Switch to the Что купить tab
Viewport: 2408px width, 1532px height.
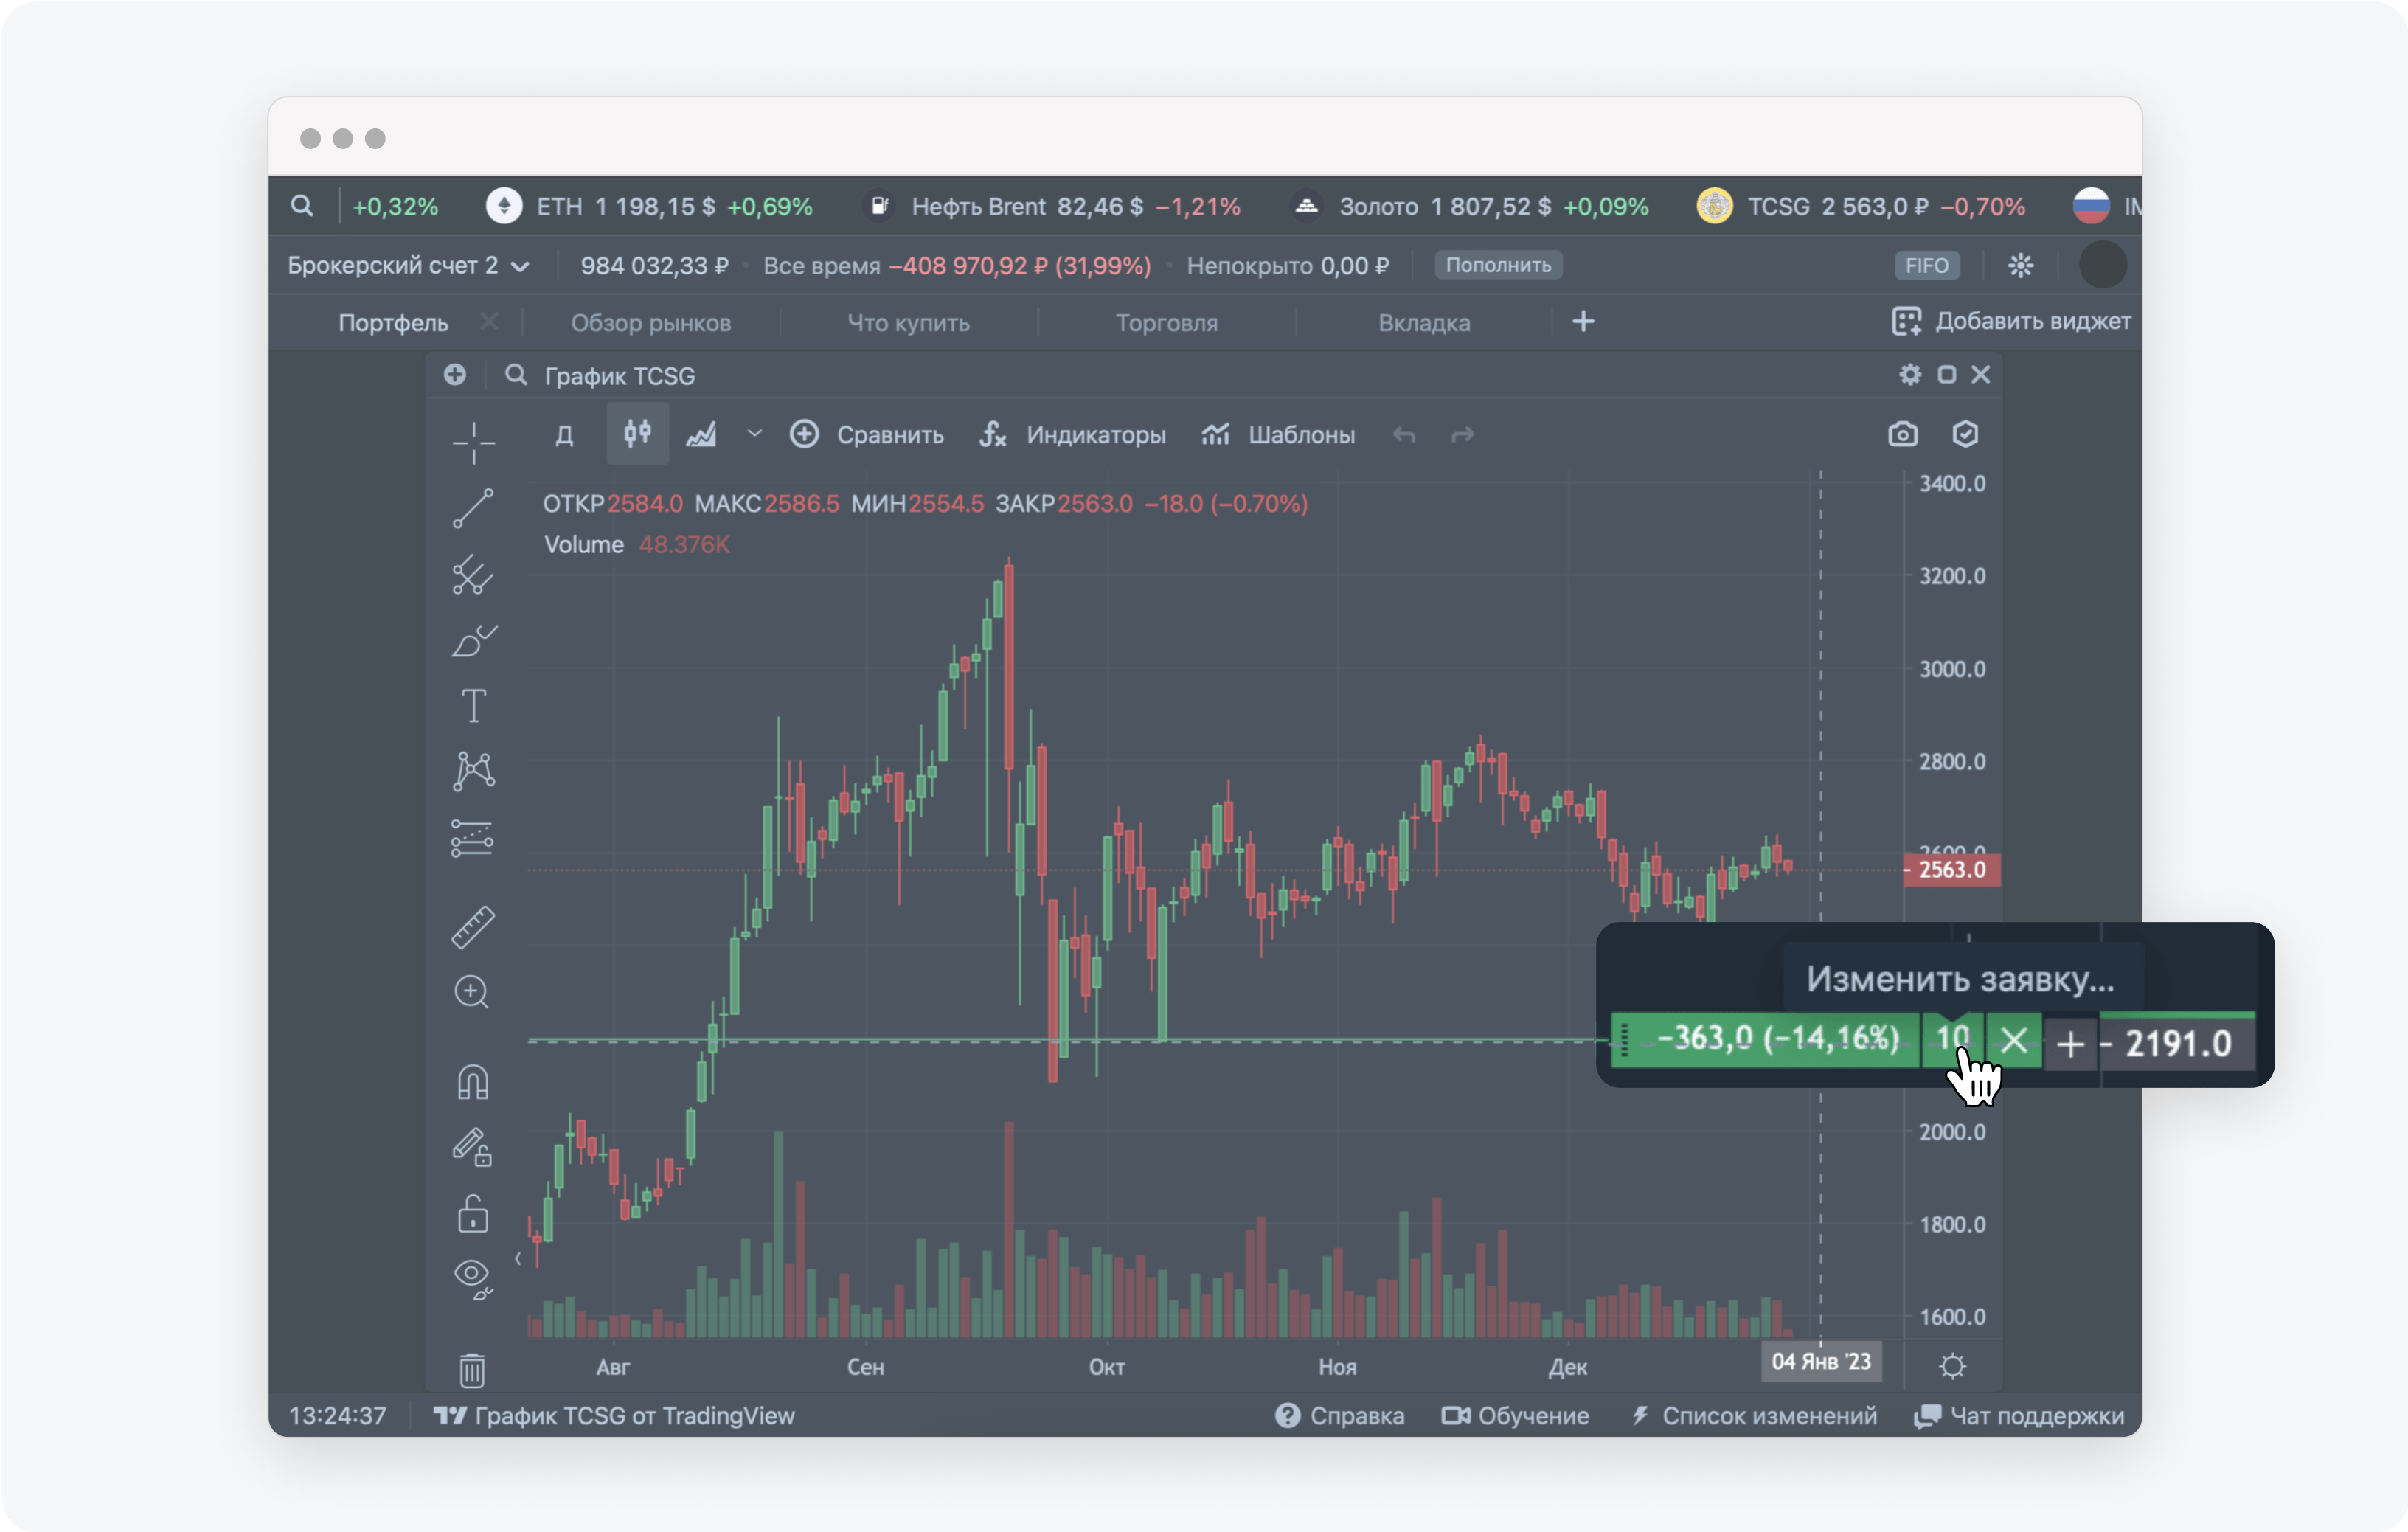coord(908,323)
